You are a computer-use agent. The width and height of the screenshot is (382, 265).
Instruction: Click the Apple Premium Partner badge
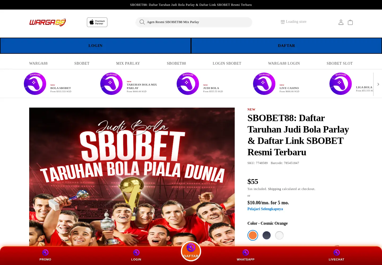coord(97,22)
